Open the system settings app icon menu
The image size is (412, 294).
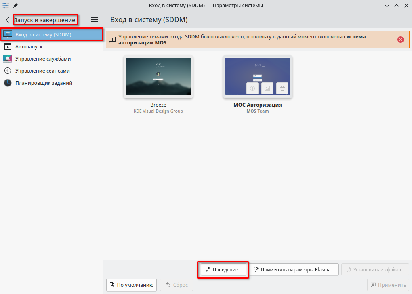tap(5, 5)
